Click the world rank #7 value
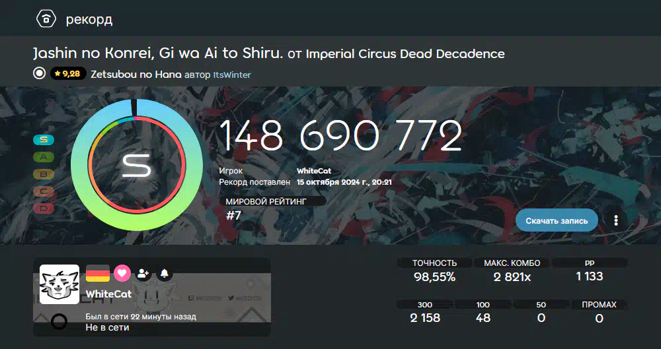This screenshot has height=349, width=661. click(x=233, y=216)
